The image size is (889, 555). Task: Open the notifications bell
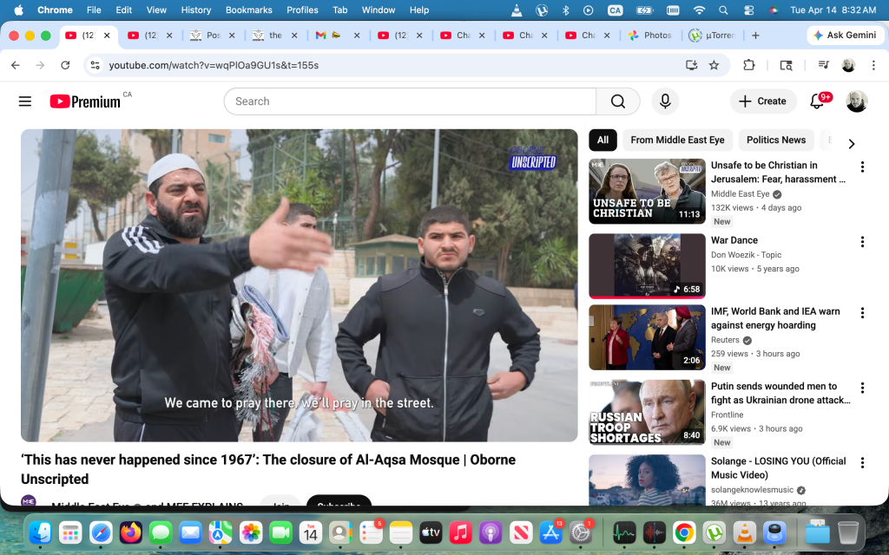pos(817,101)
